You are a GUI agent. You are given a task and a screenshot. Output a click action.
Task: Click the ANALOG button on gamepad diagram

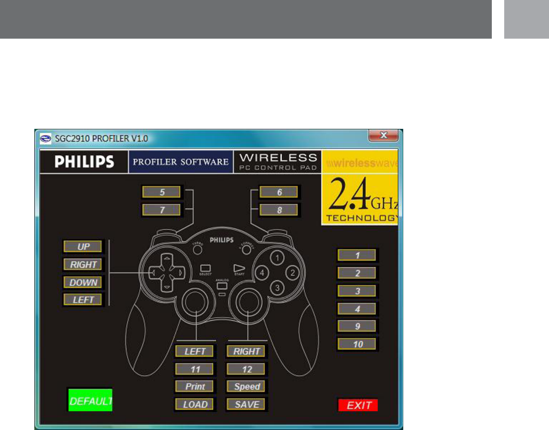[x=222, y=285]
